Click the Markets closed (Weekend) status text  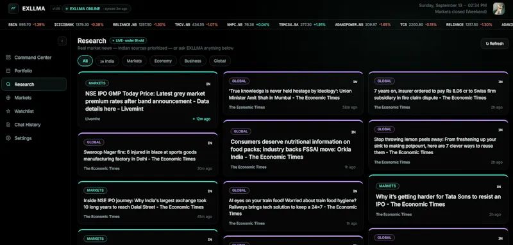coord(460,12)
